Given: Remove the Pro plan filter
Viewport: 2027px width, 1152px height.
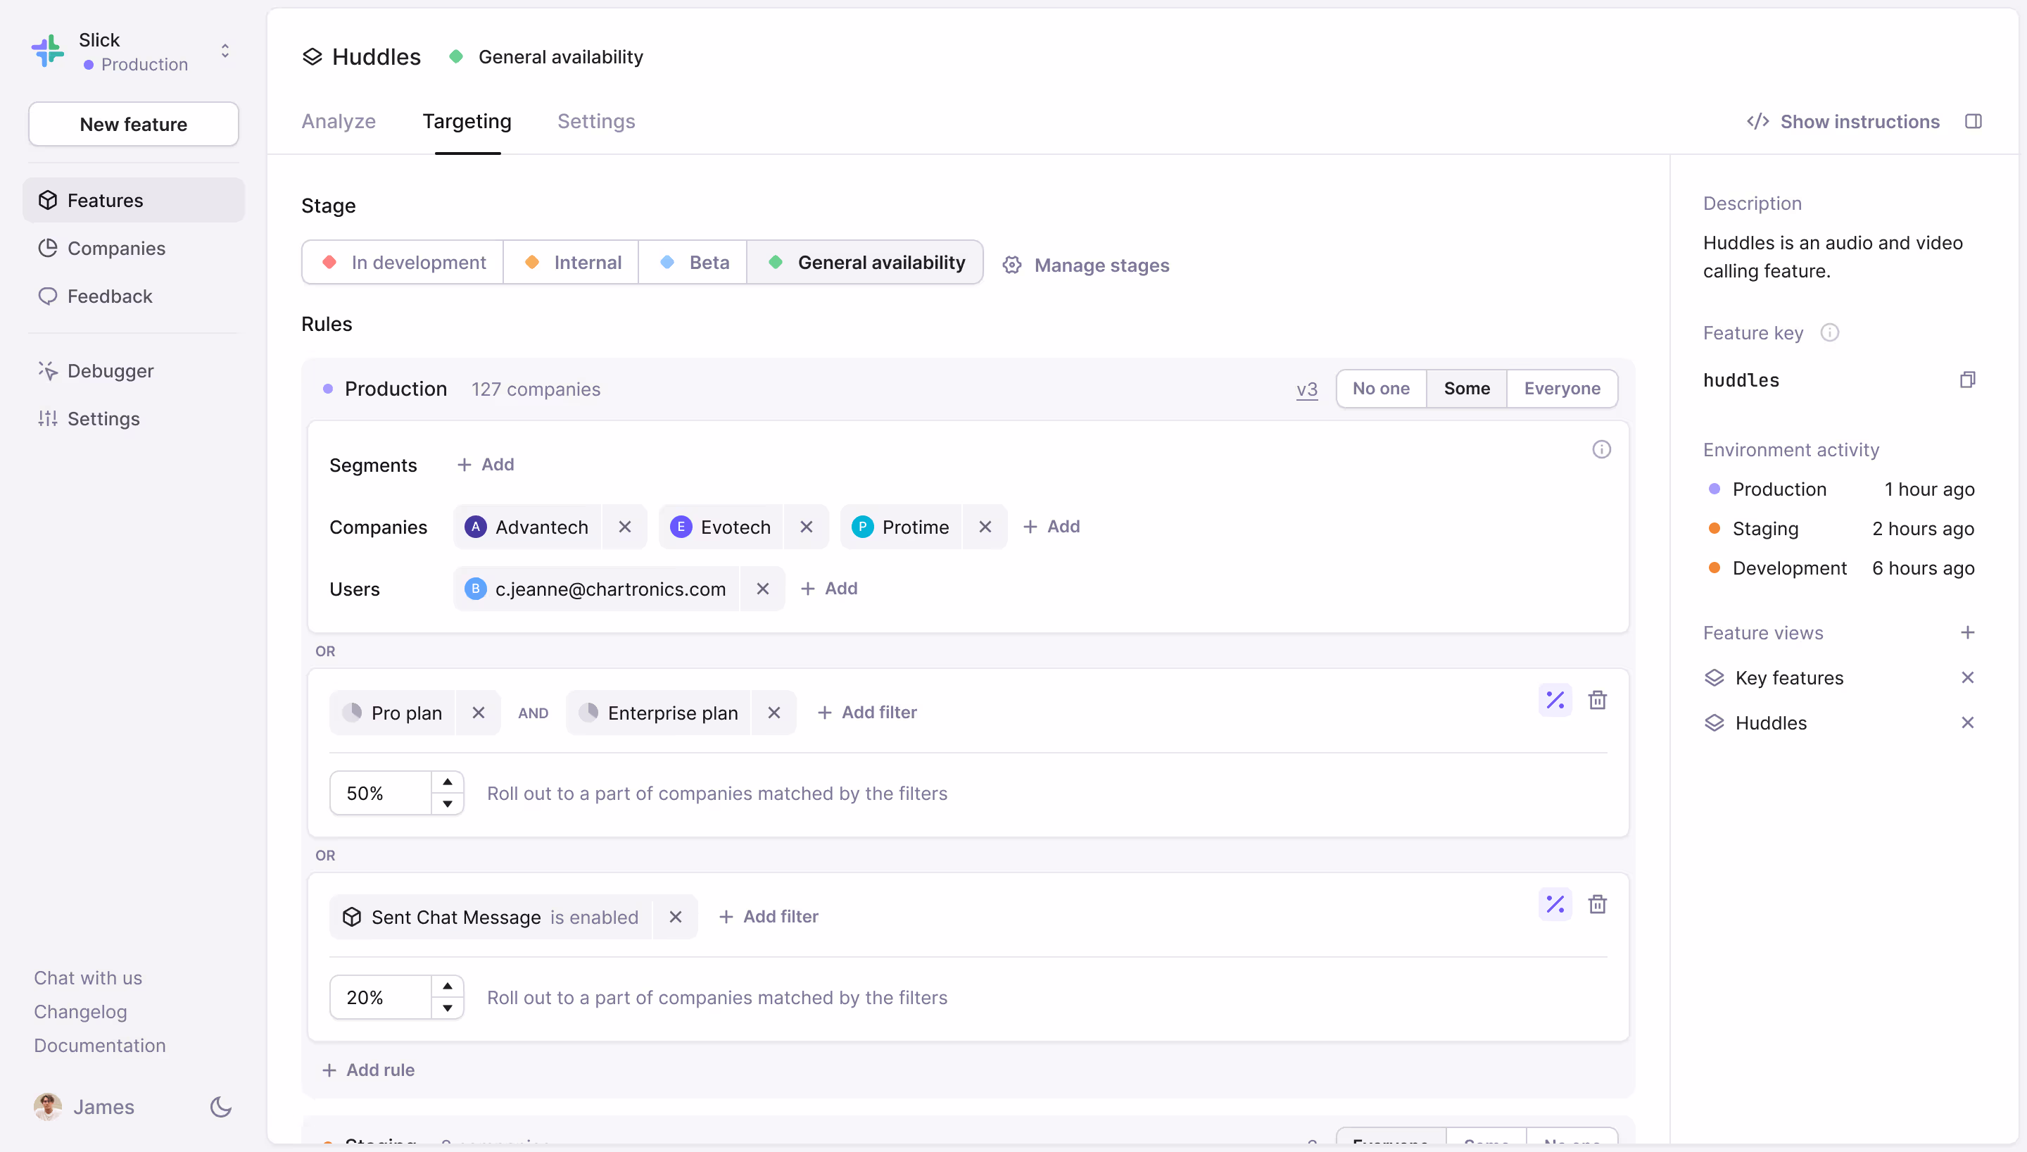Looking at the screenshot, I should click(x=479, y=713).
